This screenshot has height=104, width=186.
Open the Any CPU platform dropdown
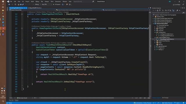tap(47, 5)
